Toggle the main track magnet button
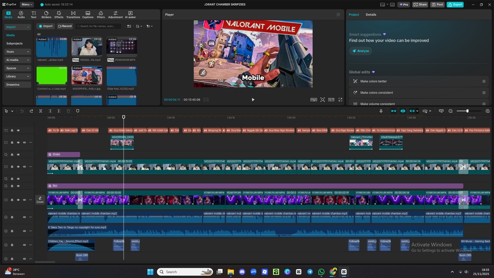This screenshot has height=278, width=494. coord(394,111)
